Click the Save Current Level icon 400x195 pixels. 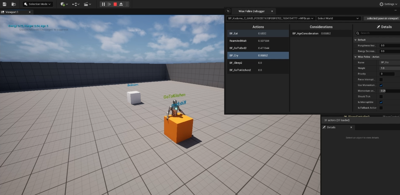[4, 4]
